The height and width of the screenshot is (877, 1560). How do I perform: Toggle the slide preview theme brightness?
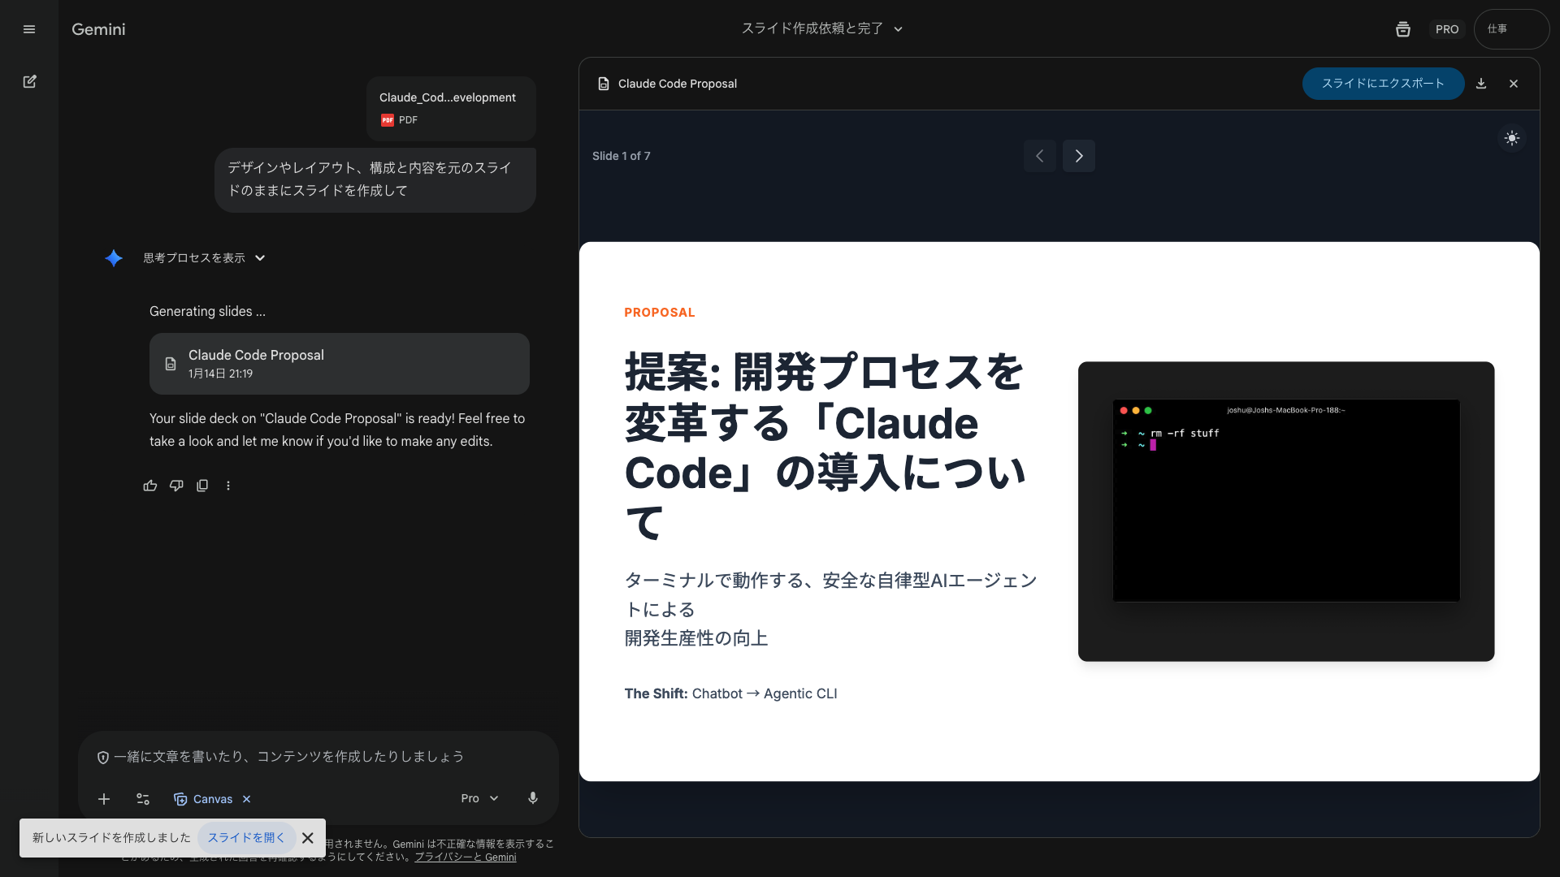tap(1511, 138)
